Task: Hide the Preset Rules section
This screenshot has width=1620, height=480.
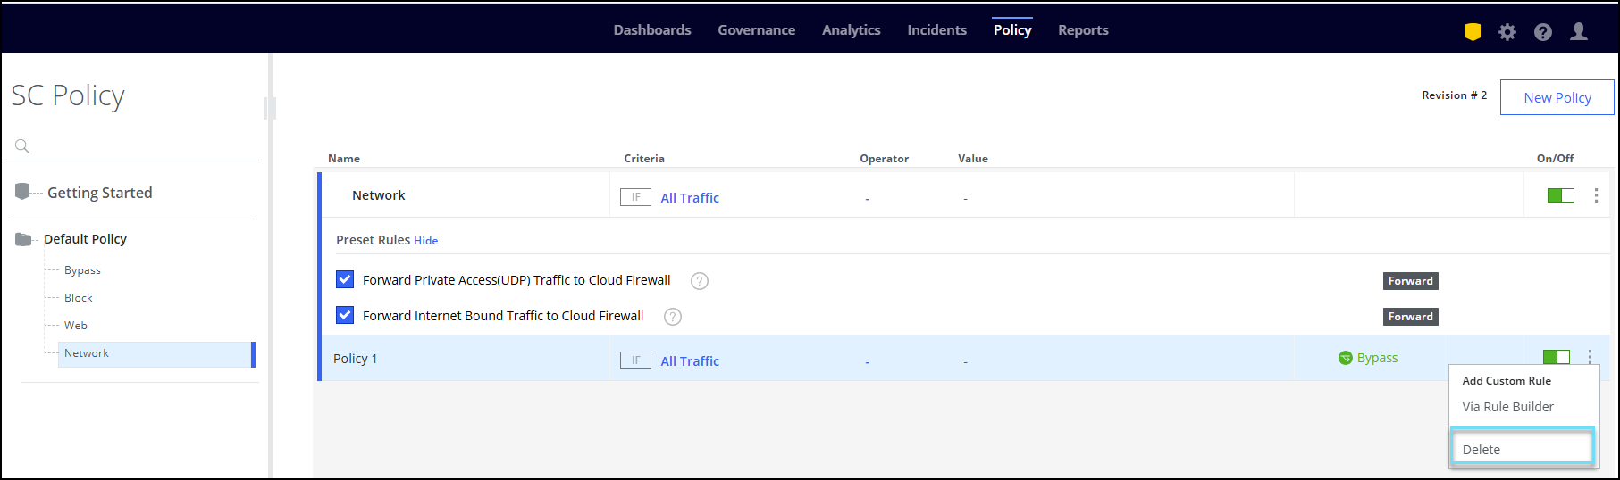Action: coord(425,241)
